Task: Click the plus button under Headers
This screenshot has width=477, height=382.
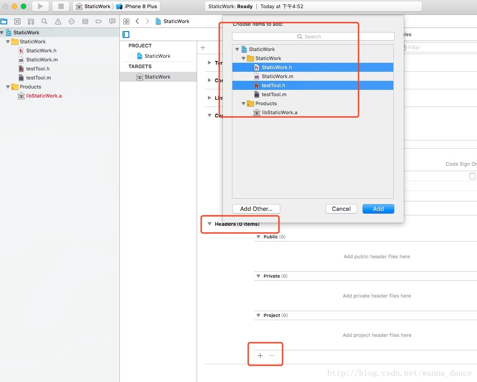Action: 260,355
